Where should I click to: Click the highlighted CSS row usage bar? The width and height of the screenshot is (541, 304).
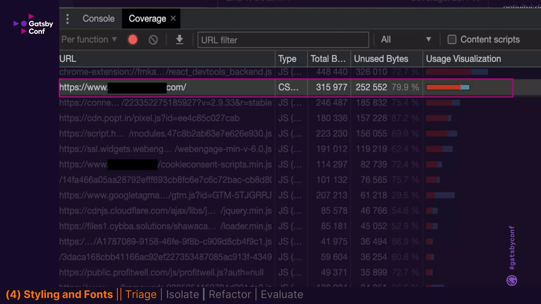click(448, 87)
